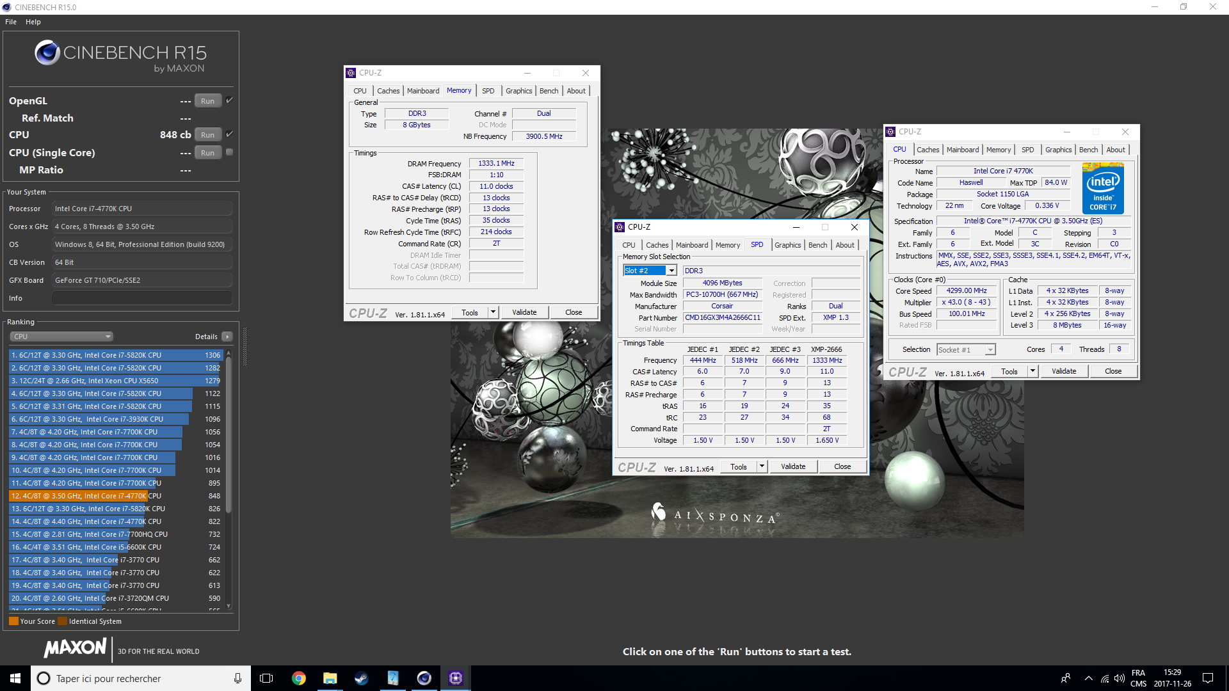Click the Cinebench title bar app icon
Viewport: 1229px width, 691px height.
[x=6, y=7]
